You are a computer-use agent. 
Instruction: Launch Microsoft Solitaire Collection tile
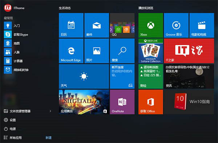point(151,51)
